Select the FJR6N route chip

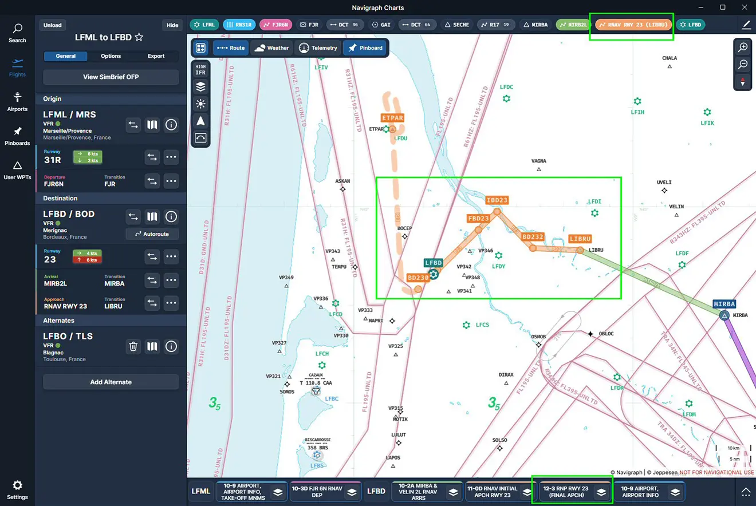276,25
